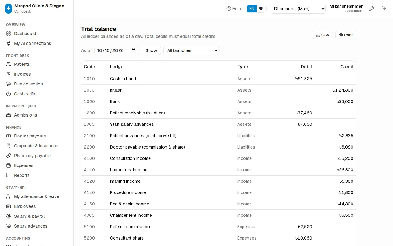Screen dimensions: 393x246
Task: Switch language to Bangla (বাং)
Action: (261, 9)
